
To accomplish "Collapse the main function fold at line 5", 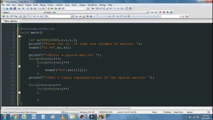I will [x=19, y=36].
